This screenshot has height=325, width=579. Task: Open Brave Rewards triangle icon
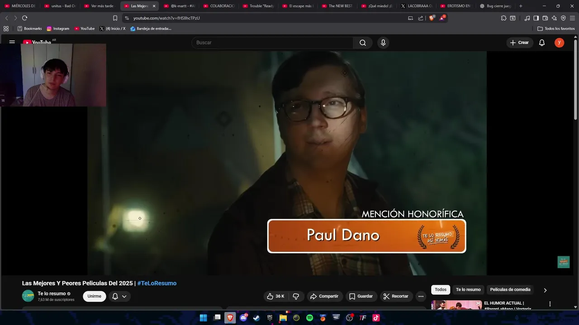(442, 18)
